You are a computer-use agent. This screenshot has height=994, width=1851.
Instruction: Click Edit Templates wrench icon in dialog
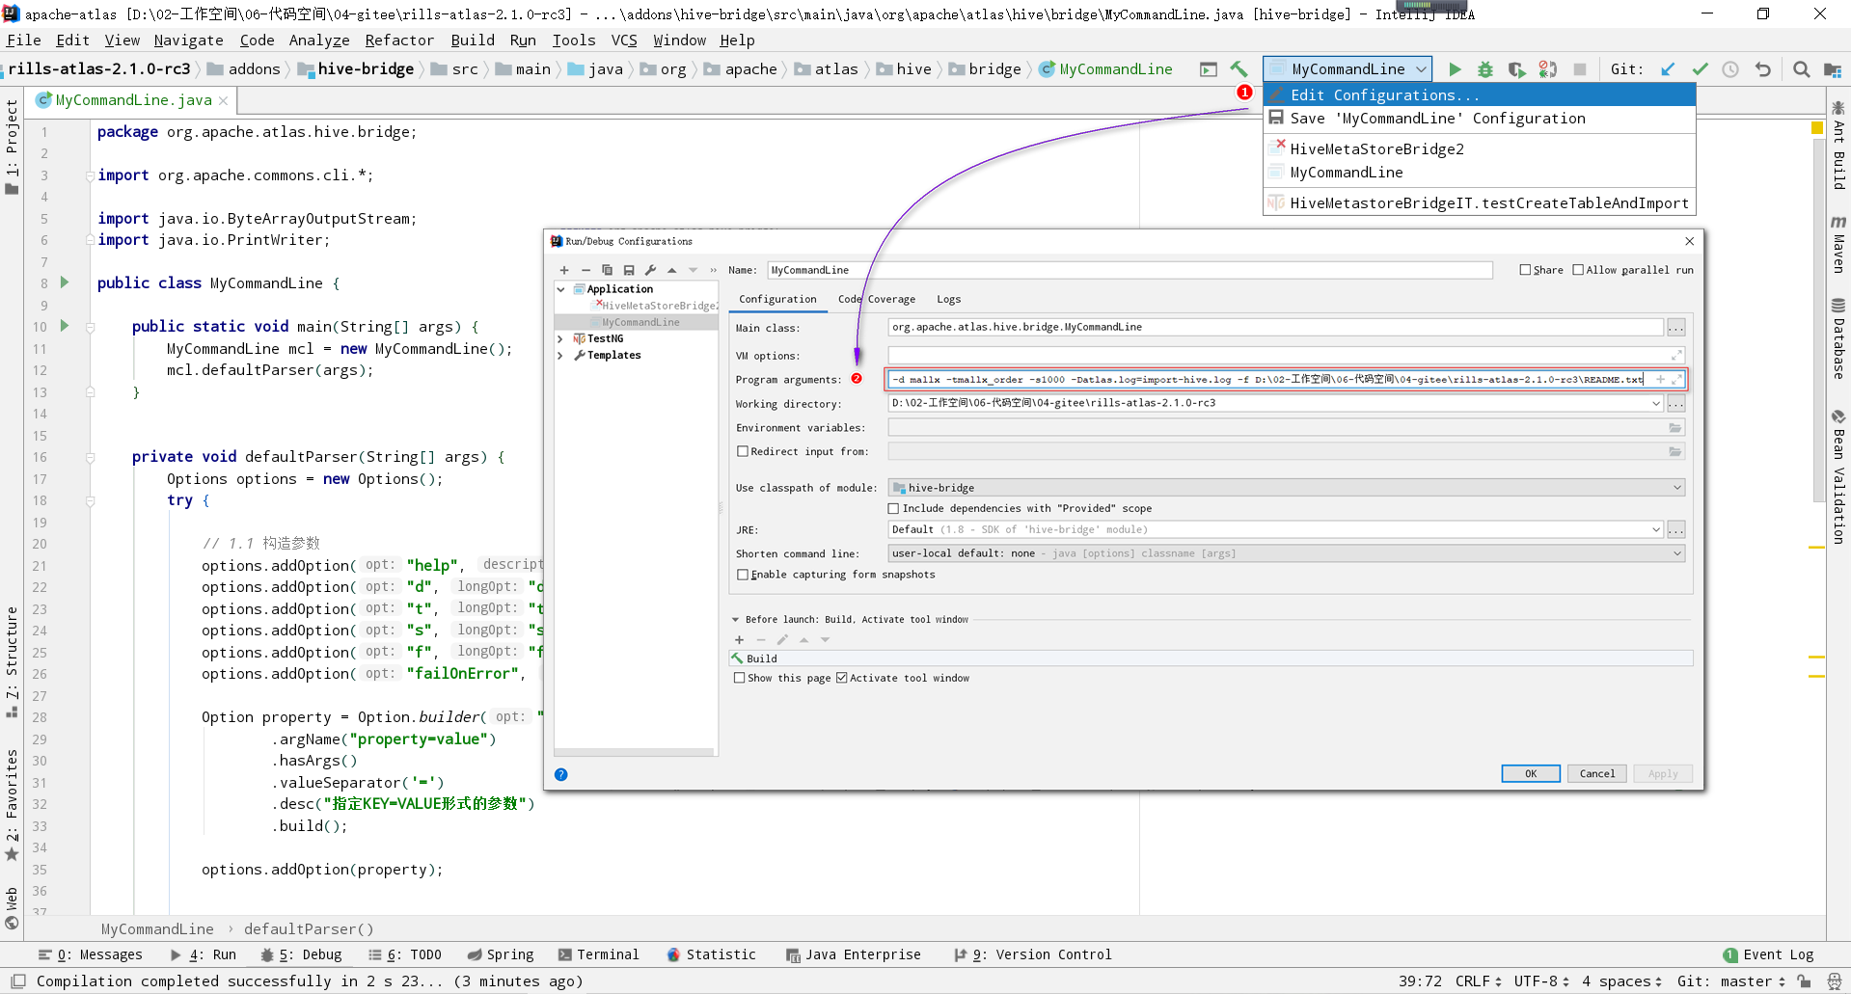(x=650, y=270)
